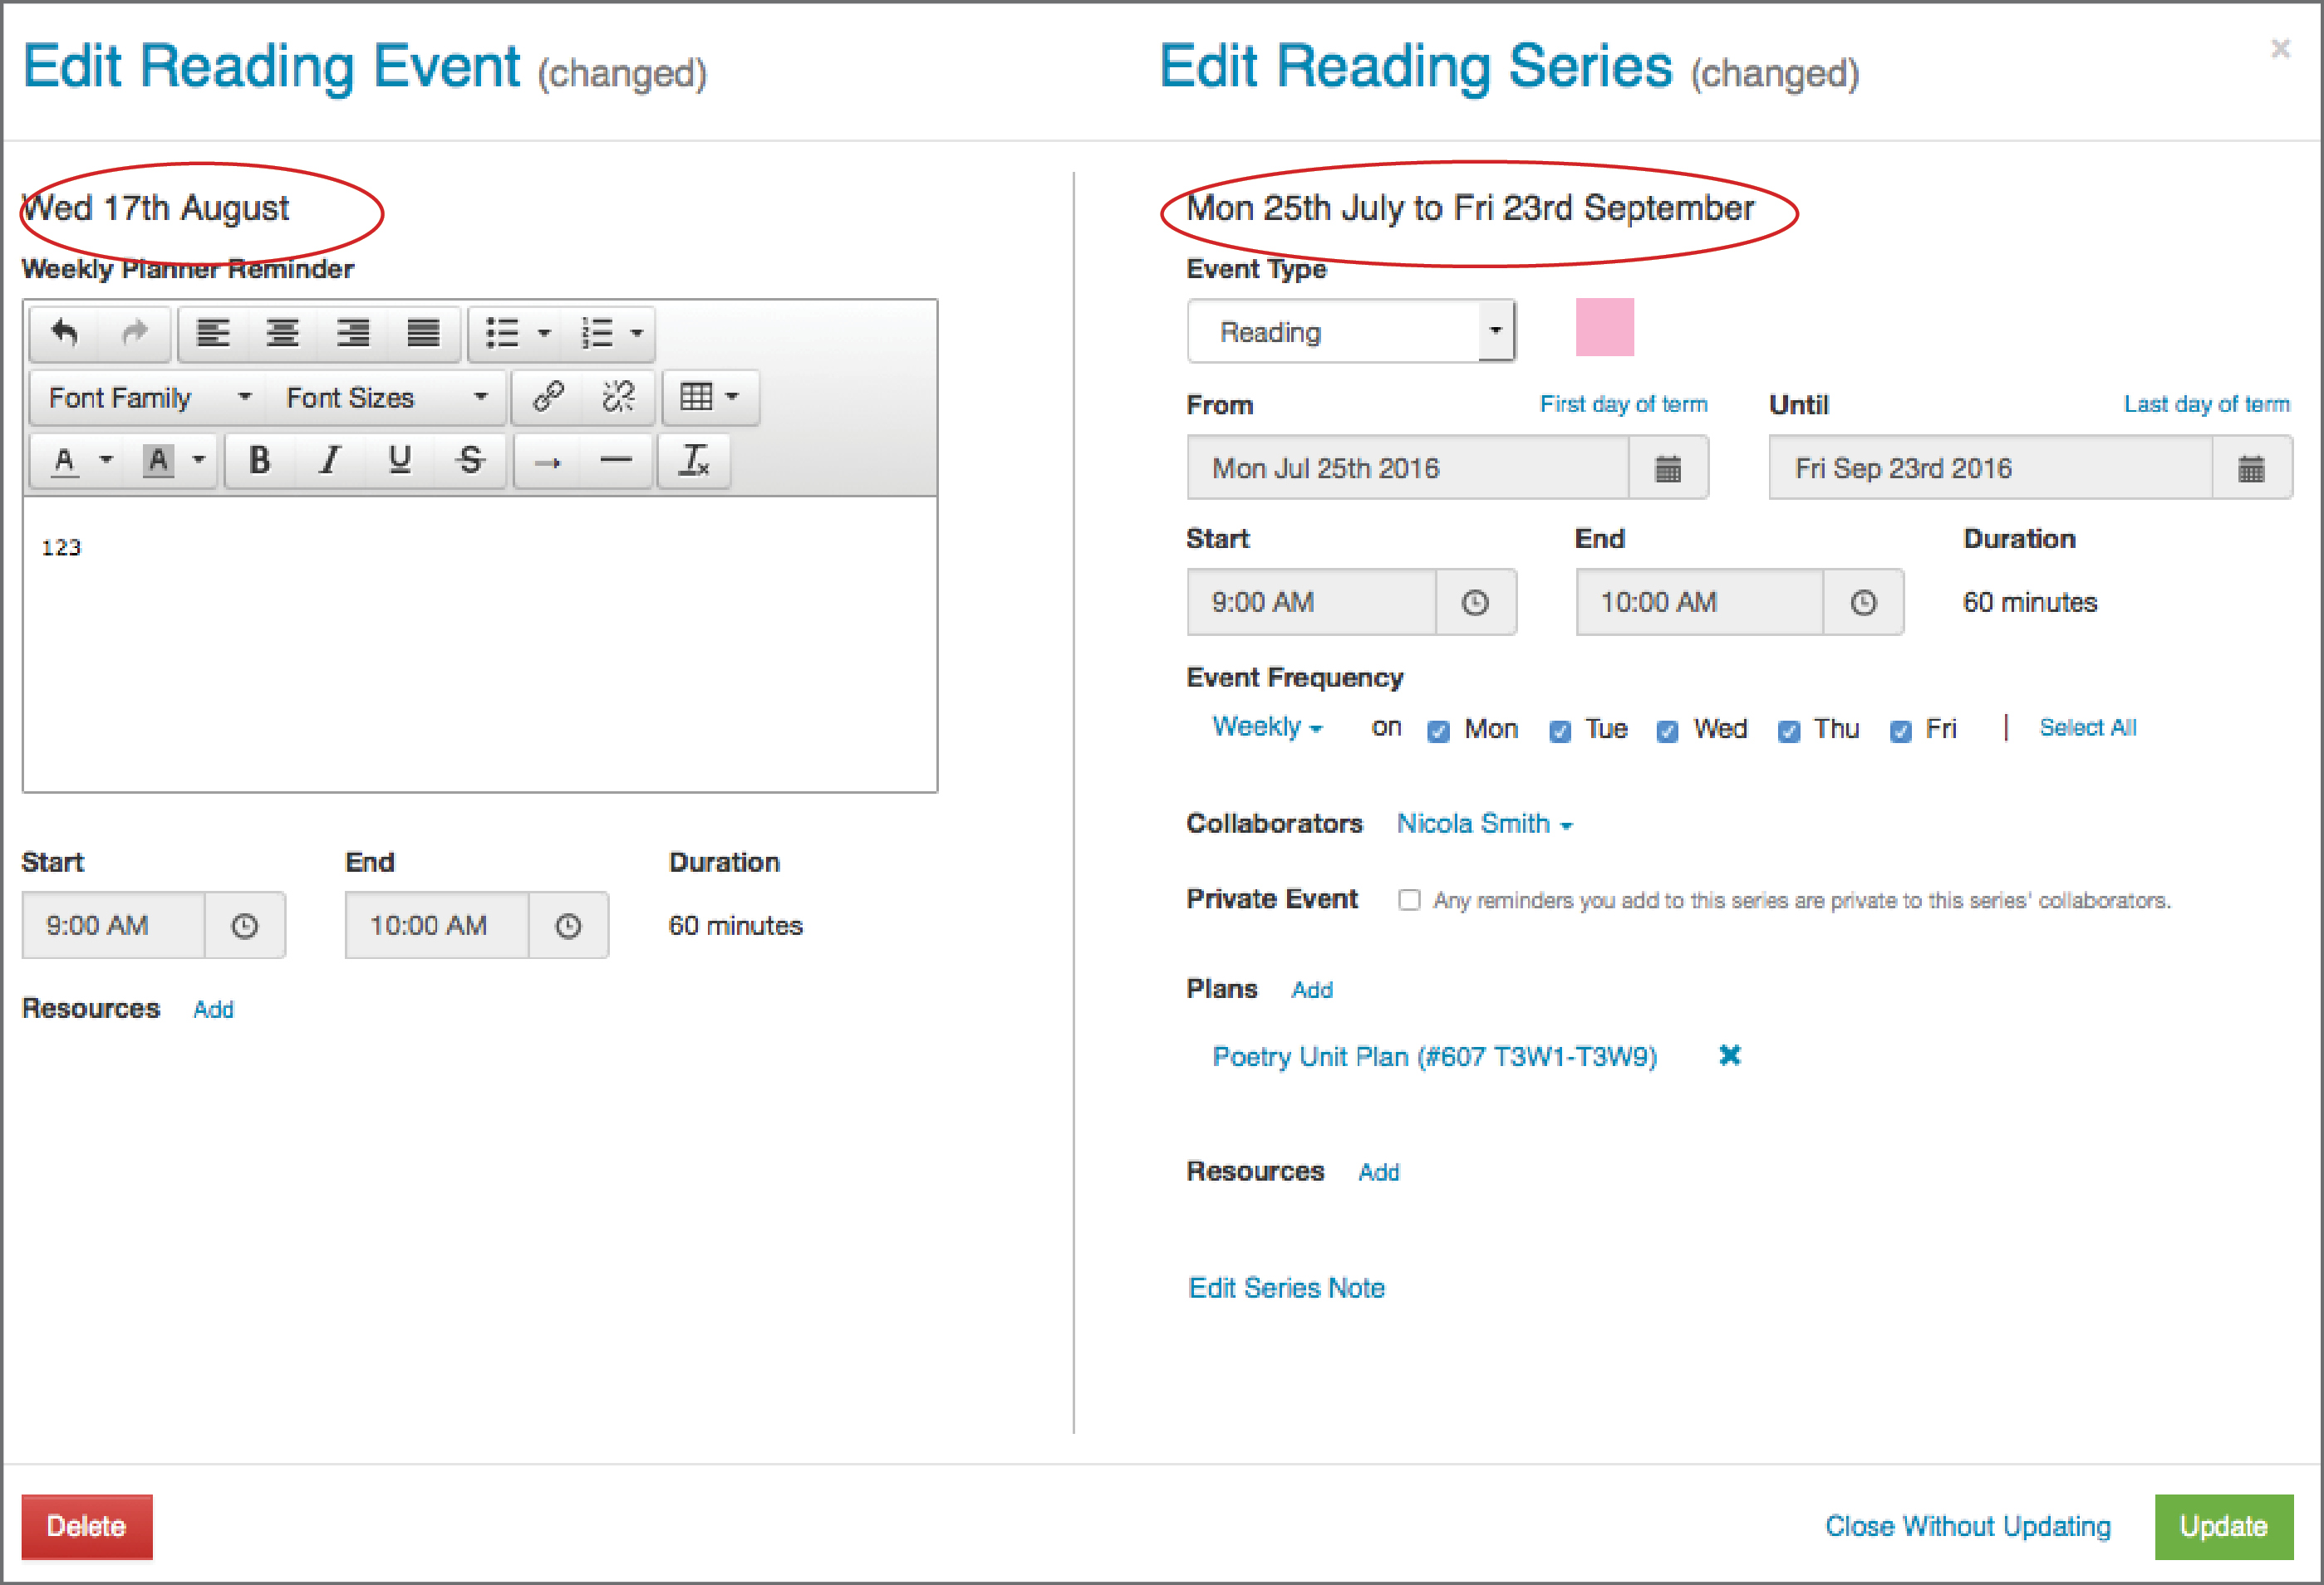Apply strikethrough formatting
Screen dimensions: 2324x1585
(470, 460)
